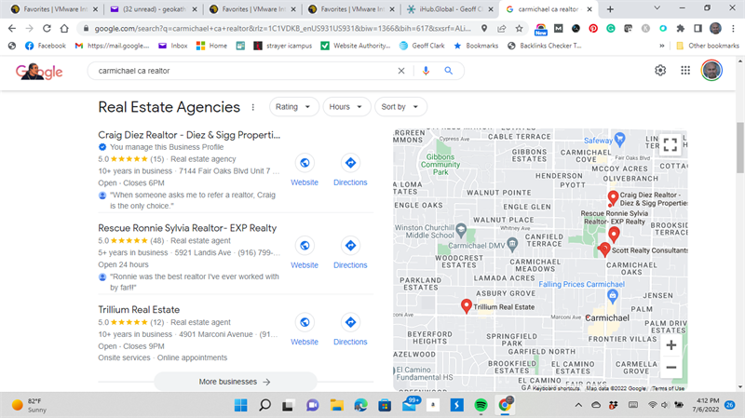Get Directions to Rescue Ronnie Sylvia Realtor
Viewport: 745px width, 418px height.
tap(350, 245)
